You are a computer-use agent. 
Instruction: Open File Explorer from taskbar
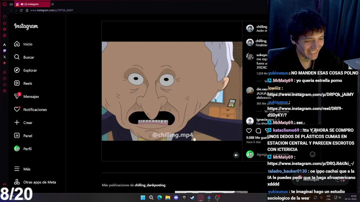(168, 198)
